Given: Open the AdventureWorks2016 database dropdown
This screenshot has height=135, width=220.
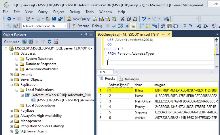Looking at the screenshot, I should (66, 26).
